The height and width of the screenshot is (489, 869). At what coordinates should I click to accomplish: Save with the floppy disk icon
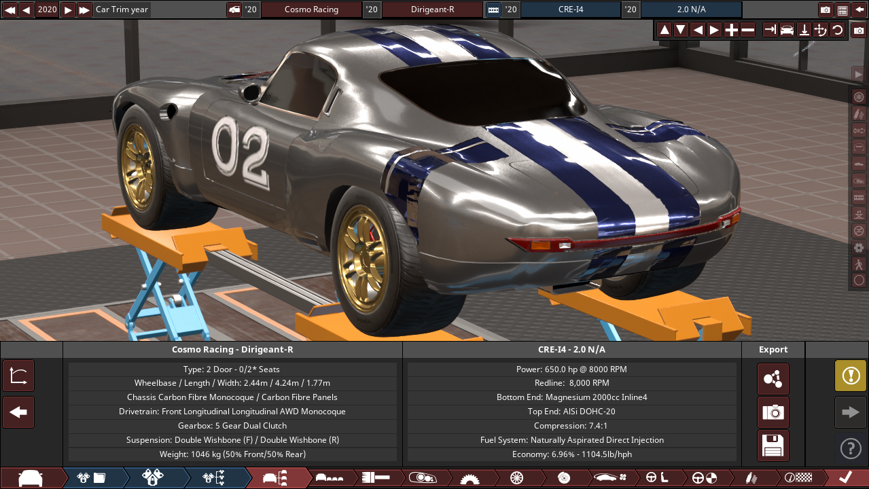pyautogui.click(x=773, y=446)
